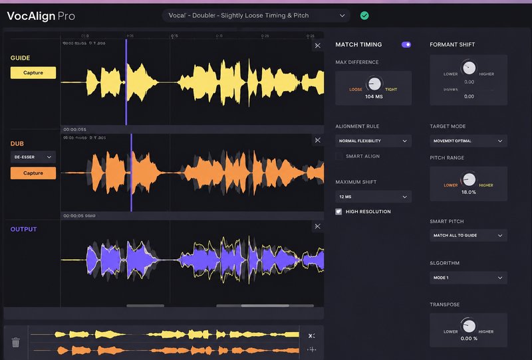Click the 18.0% pitch range value
Viewport: 532px width, 360px height.
(469, 192)
